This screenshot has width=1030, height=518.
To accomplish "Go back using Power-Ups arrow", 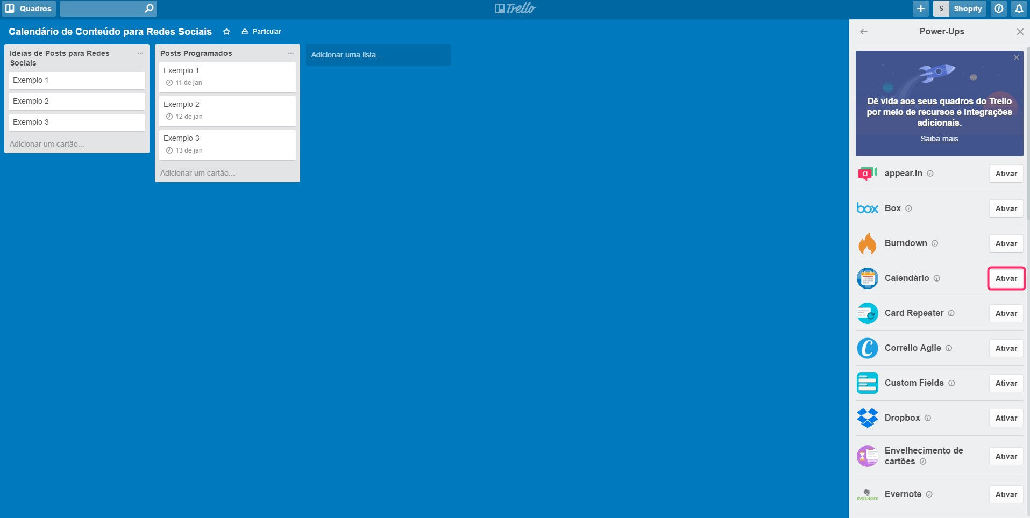I will point(864,32).
